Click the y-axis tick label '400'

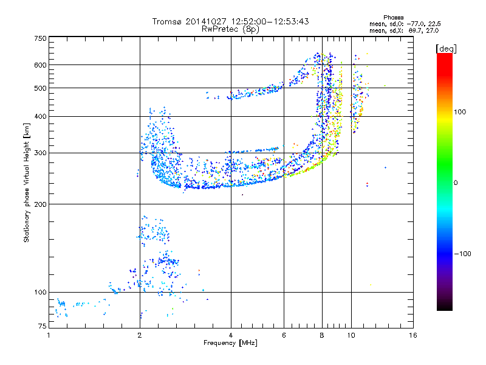point(41,117)
